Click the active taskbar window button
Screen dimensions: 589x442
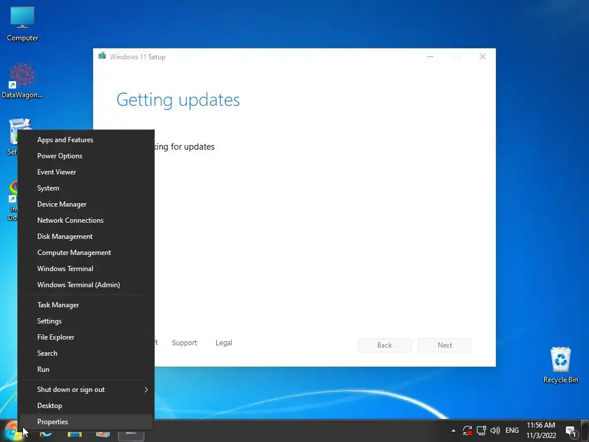pos(131,435)
